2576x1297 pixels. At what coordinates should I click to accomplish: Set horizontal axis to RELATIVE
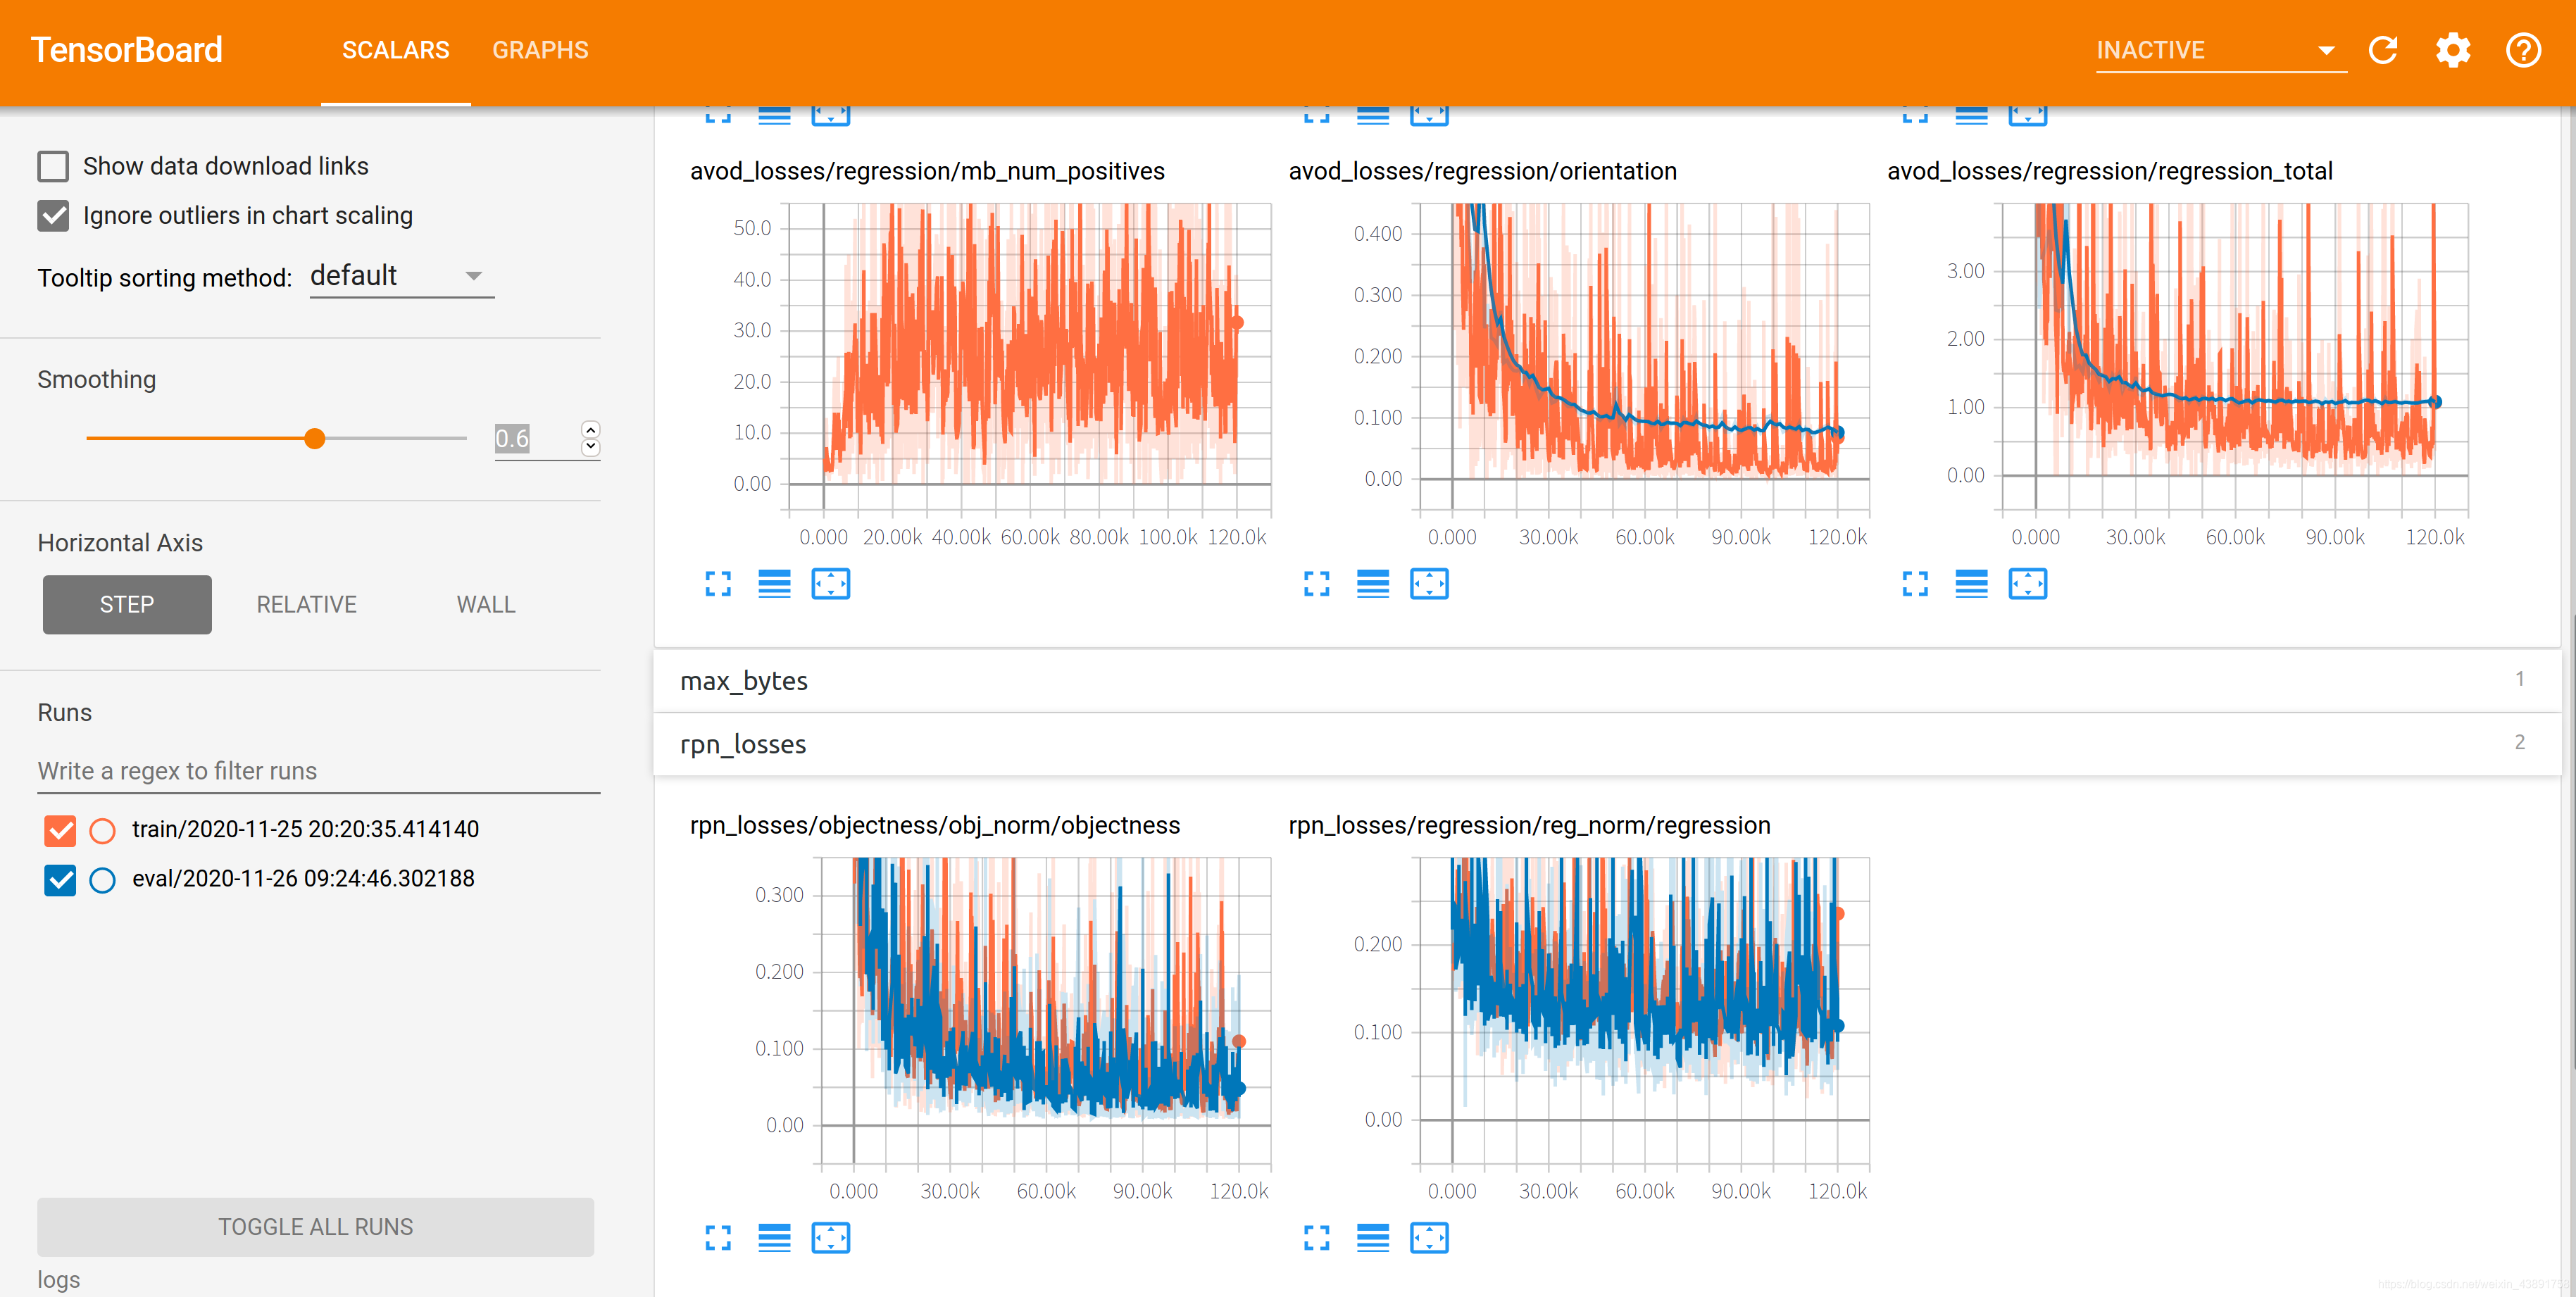pos(306,605)
